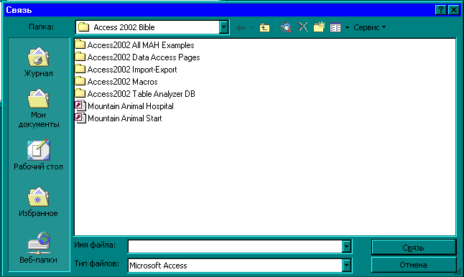This screenshot has height=277, width=464.
Task: Open the back-history dropdown arrow
Action: [252, 28]
